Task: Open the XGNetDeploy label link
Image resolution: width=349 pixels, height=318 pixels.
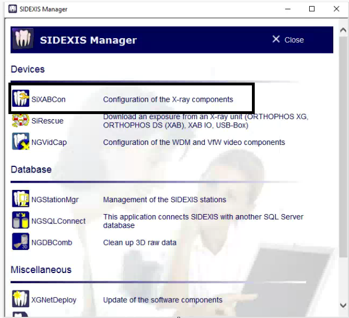Action: (x=54, y=300)
